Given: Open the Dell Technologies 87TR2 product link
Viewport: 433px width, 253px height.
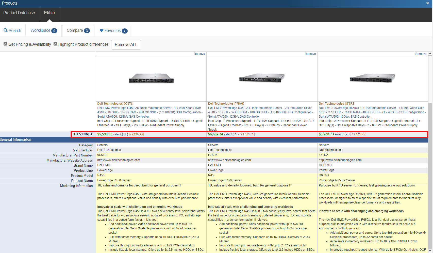Looking at the screenshot, I should pos(336,104).
